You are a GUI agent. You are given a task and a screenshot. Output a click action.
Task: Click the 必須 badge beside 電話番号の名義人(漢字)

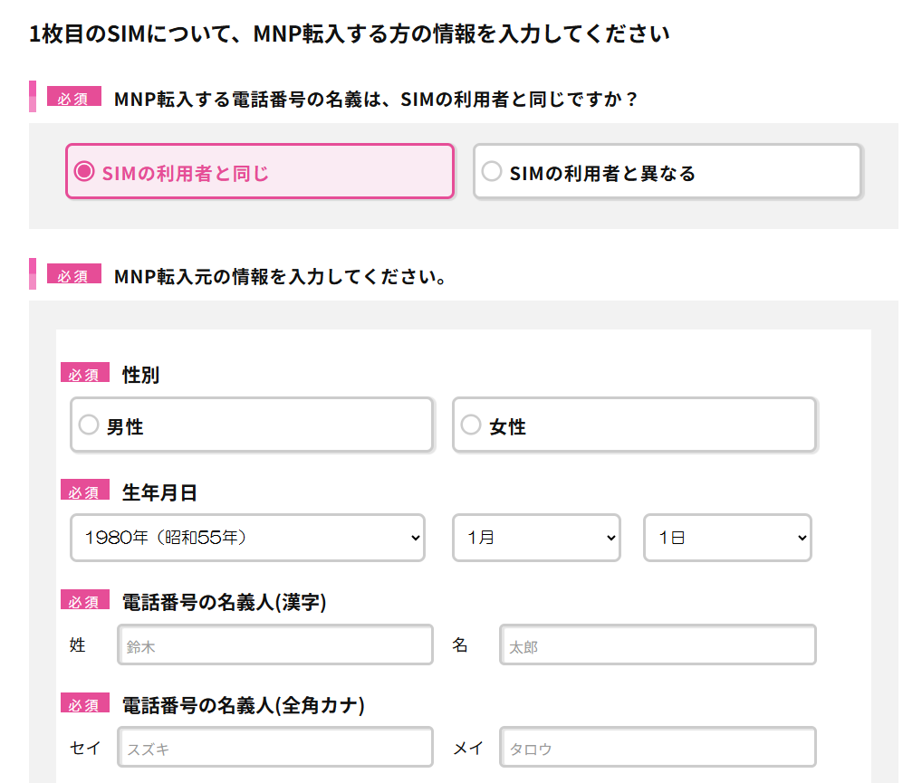point(84,601)
